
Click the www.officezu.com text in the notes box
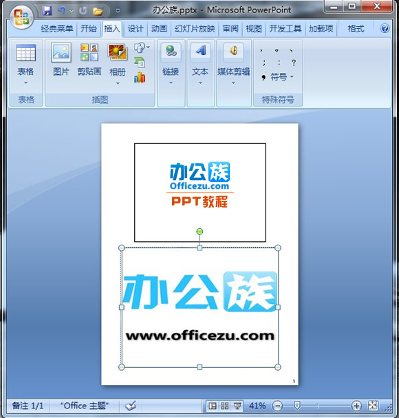(200, 335)
